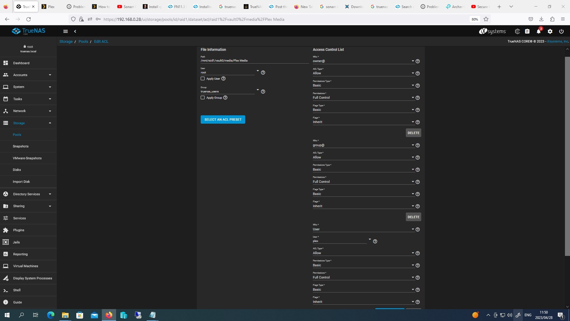Open the Dashboard icon in sidebar
This screenshot has height=321, width=570.
pyautogui.click(x=6, y=63)
